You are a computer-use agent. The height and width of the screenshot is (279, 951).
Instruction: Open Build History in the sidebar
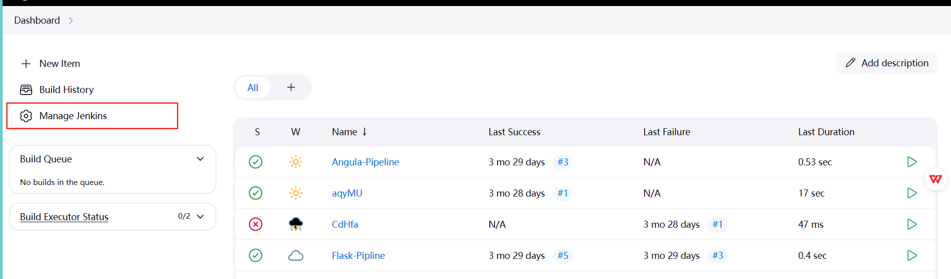click(66, 90)
